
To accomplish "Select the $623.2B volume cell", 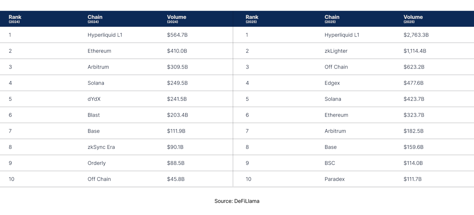I will [414, 67].
